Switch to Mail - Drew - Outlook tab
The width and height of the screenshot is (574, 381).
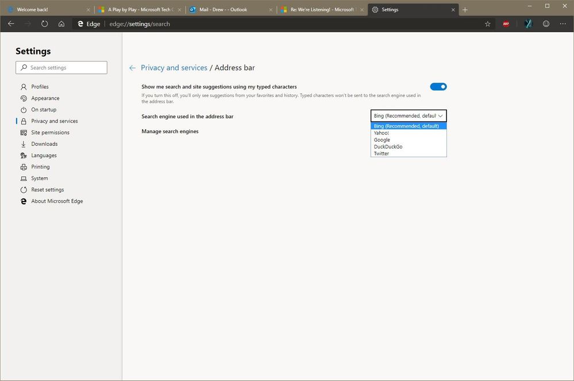[230, 10]
